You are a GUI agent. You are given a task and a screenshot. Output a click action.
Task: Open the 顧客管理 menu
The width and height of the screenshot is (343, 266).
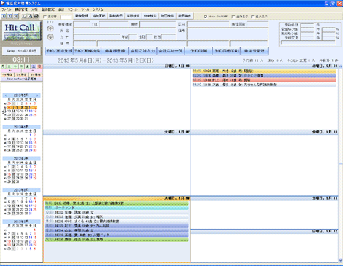(21, 9)
